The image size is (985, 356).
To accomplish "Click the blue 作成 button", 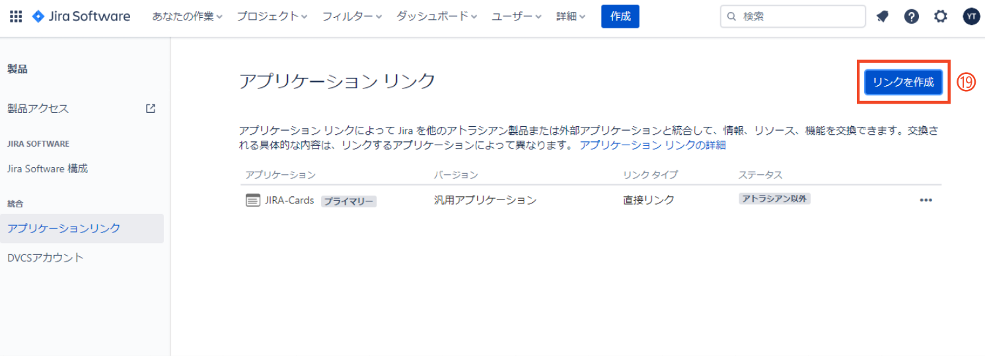I will (x=620, y=17).
